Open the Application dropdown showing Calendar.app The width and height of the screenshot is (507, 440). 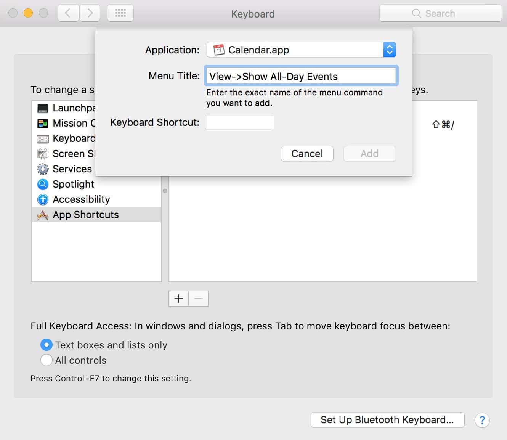301,50
